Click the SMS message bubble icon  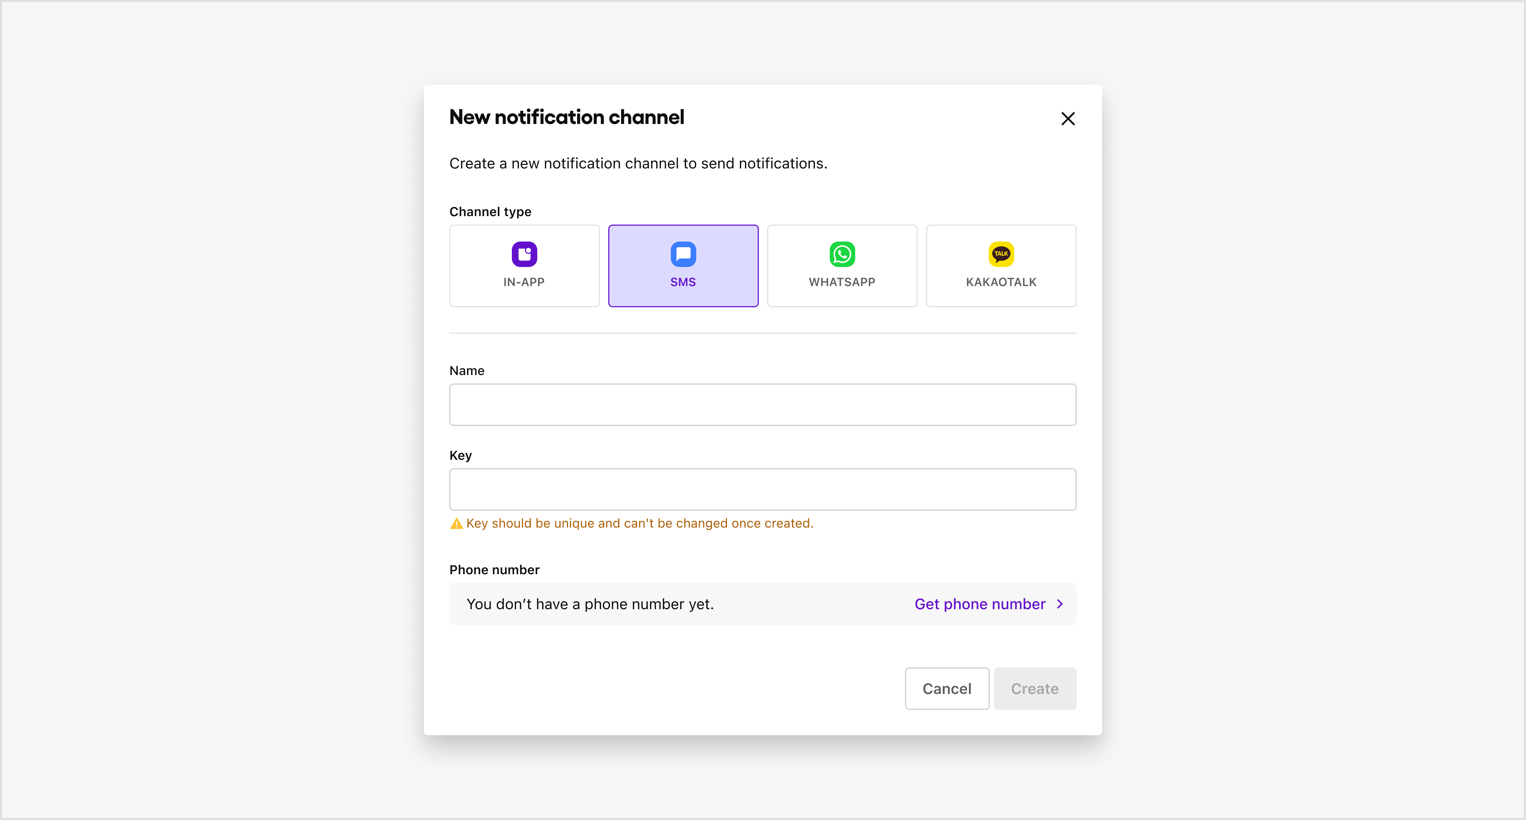point(683,254)
